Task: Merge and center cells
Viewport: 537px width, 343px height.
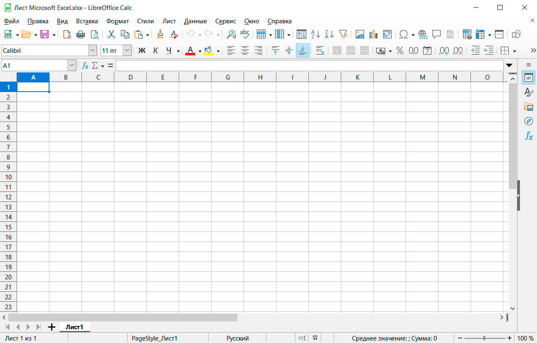Action: (x=337, y=51)
